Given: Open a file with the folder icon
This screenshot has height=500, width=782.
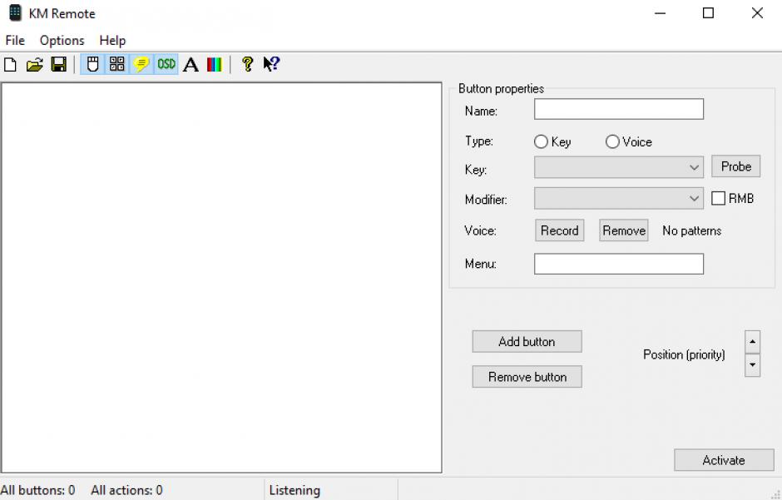Looking at the screenshot, I should 34,64.
